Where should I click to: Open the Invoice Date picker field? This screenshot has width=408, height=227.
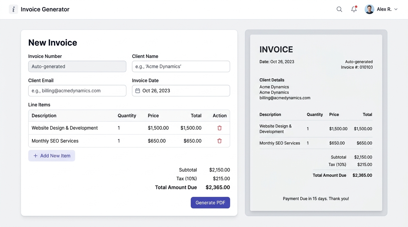click(x=181, y=91)
